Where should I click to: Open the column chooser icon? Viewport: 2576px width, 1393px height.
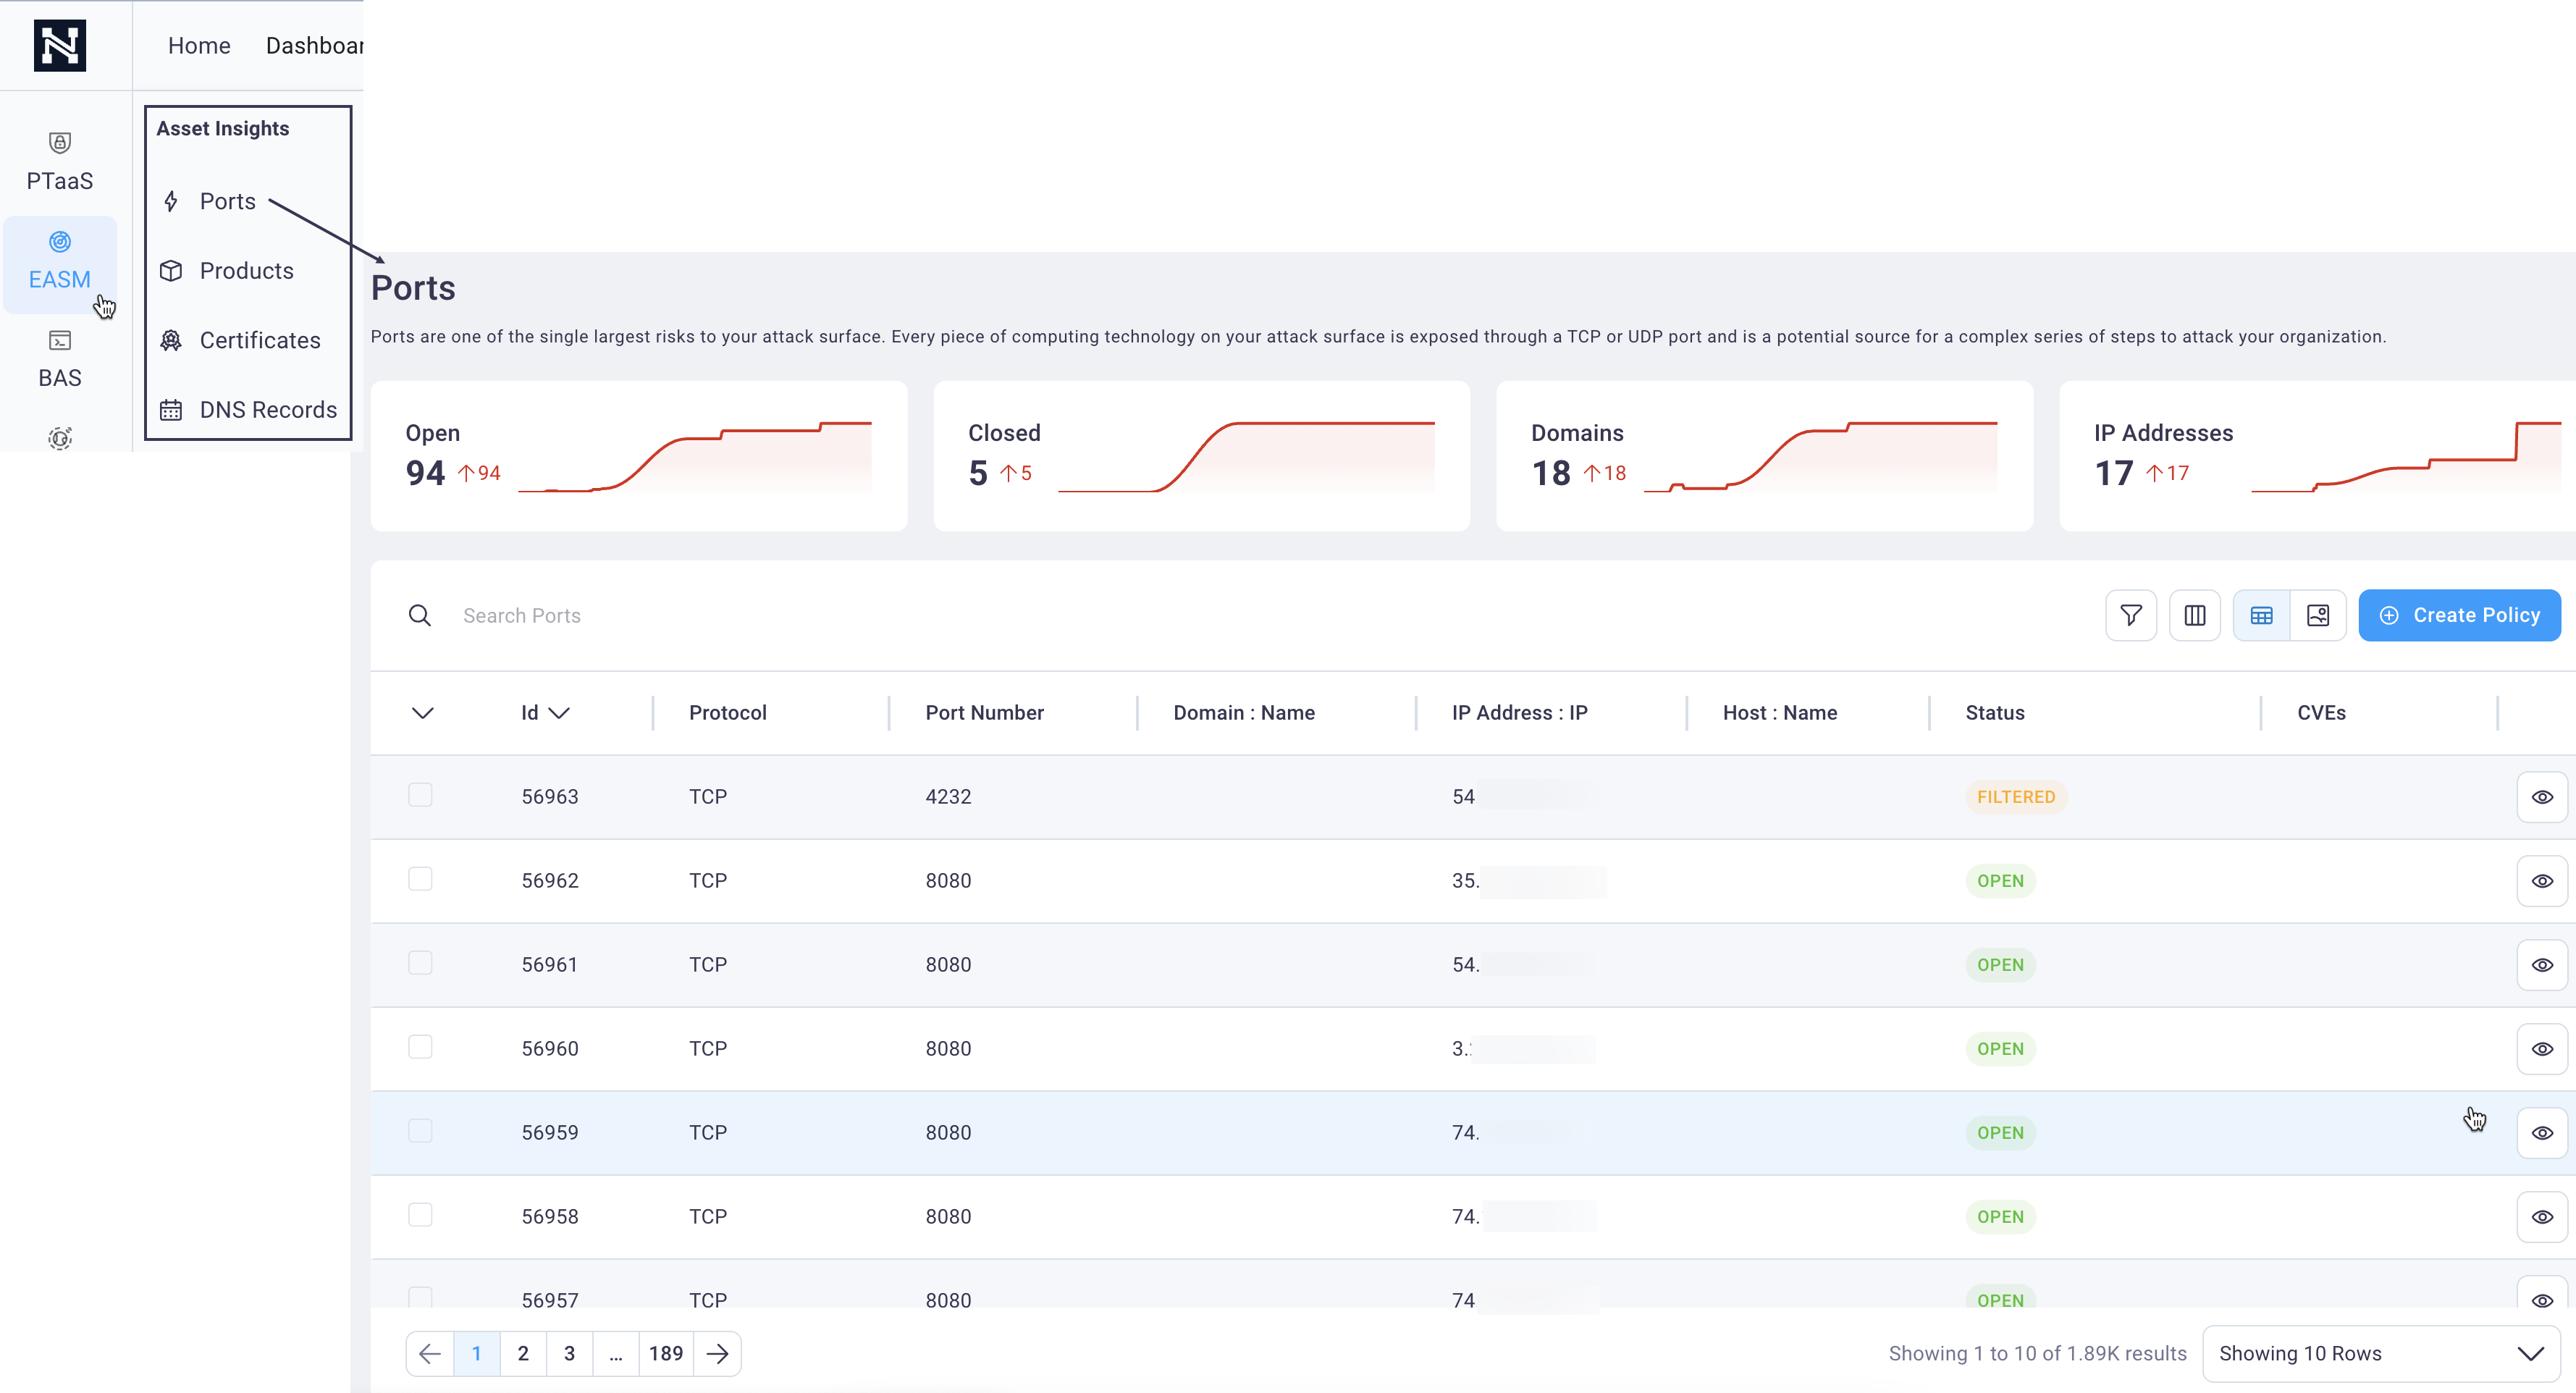[2195, 615]
